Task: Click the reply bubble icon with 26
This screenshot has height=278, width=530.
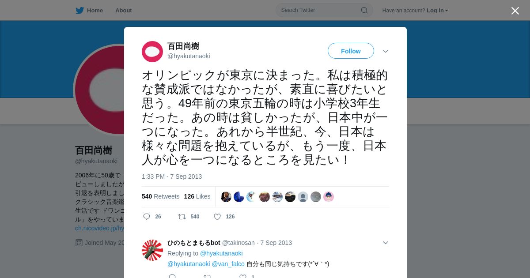Action: coord(147,217)
